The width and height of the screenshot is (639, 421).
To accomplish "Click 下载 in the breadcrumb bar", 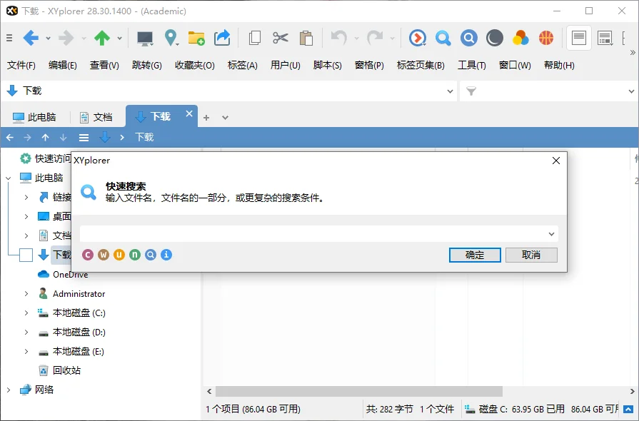I will [x=144, y=137].
